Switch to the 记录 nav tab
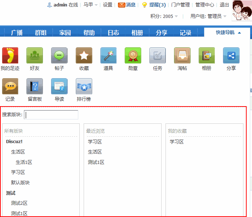Image resolution: width=252 pixels, height=217 pixels. coord(186,33)
